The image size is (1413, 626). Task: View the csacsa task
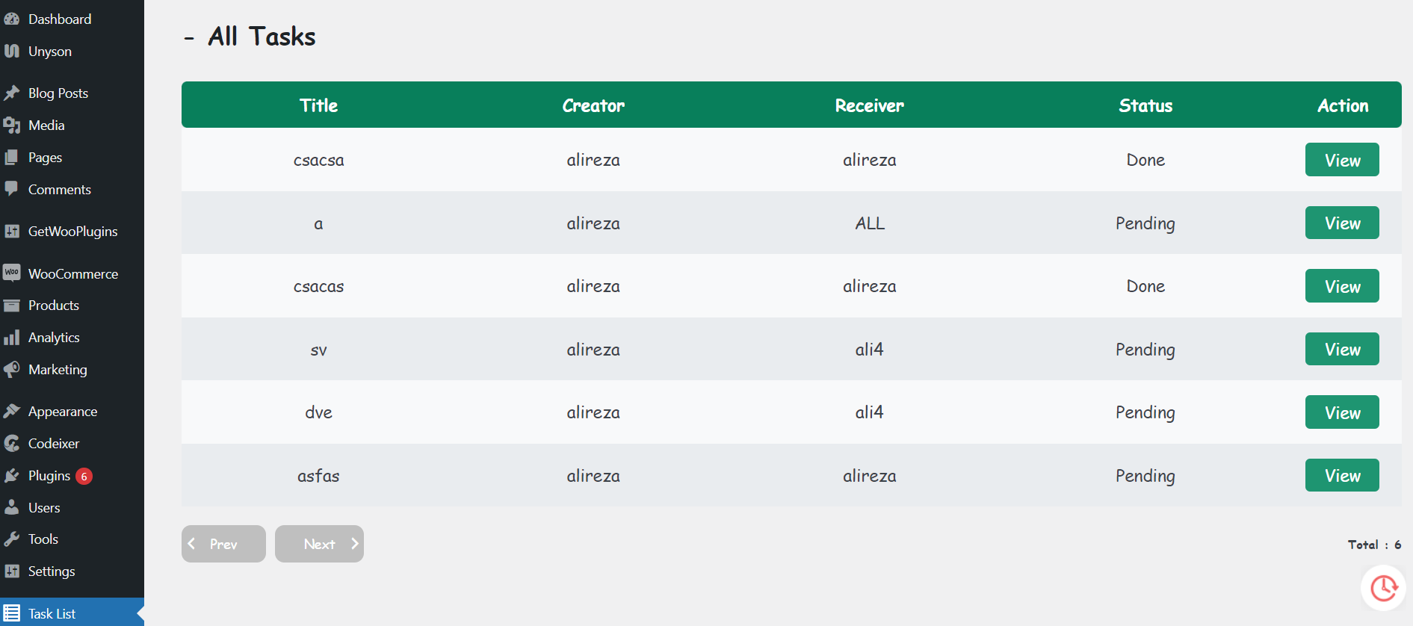pos(1342,160)
